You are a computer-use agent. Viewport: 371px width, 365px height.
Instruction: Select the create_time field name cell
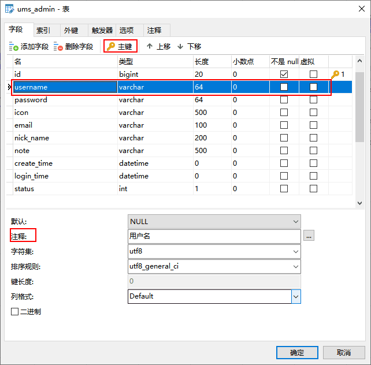click(65, 163)
